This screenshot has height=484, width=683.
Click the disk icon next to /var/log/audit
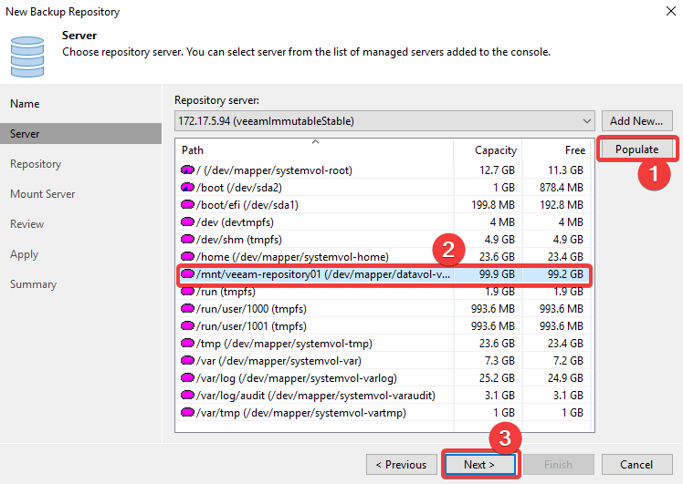coord(187,395)
